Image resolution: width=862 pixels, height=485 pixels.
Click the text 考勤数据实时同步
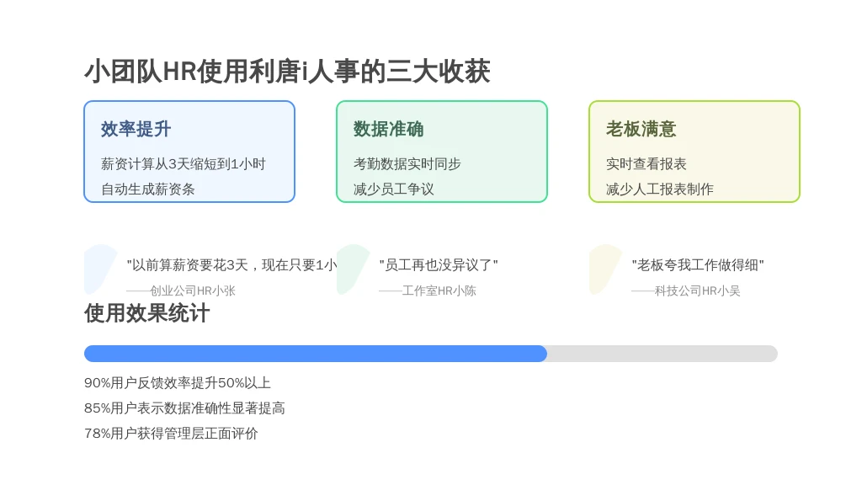coord(407,164)
